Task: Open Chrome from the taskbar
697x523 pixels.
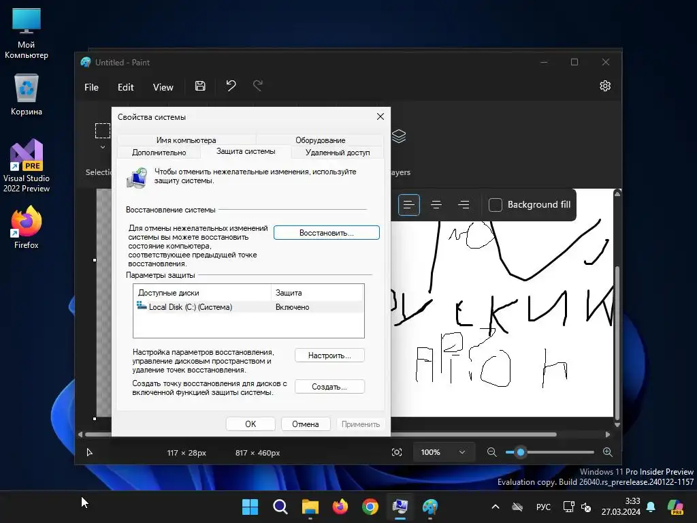Action: [370, 507]
